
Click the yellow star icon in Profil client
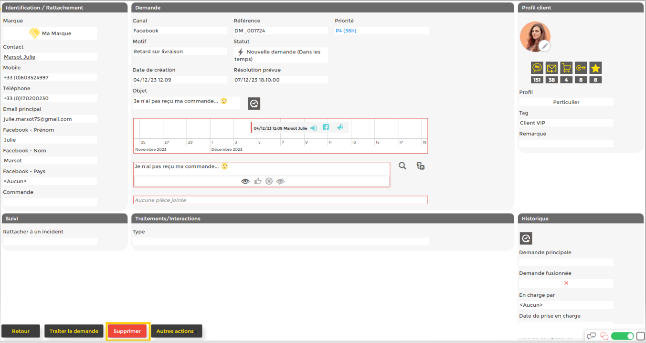pos(595,68)
